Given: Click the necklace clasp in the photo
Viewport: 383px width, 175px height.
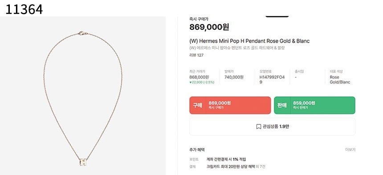Looking at the screenshot, I should tap(83, 33).
